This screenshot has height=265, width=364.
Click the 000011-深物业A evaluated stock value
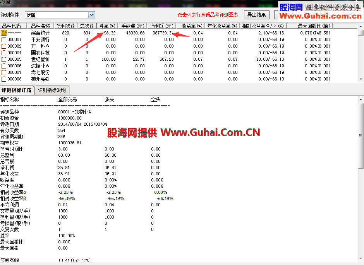(74, 112)
